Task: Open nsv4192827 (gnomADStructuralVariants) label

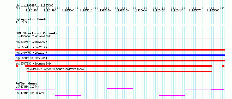Action: (x=55, y=69)
